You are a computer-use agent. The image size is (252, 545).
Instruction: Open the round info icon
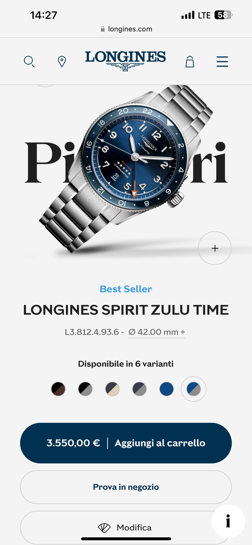pyautogui.click(x=228, y=521)
